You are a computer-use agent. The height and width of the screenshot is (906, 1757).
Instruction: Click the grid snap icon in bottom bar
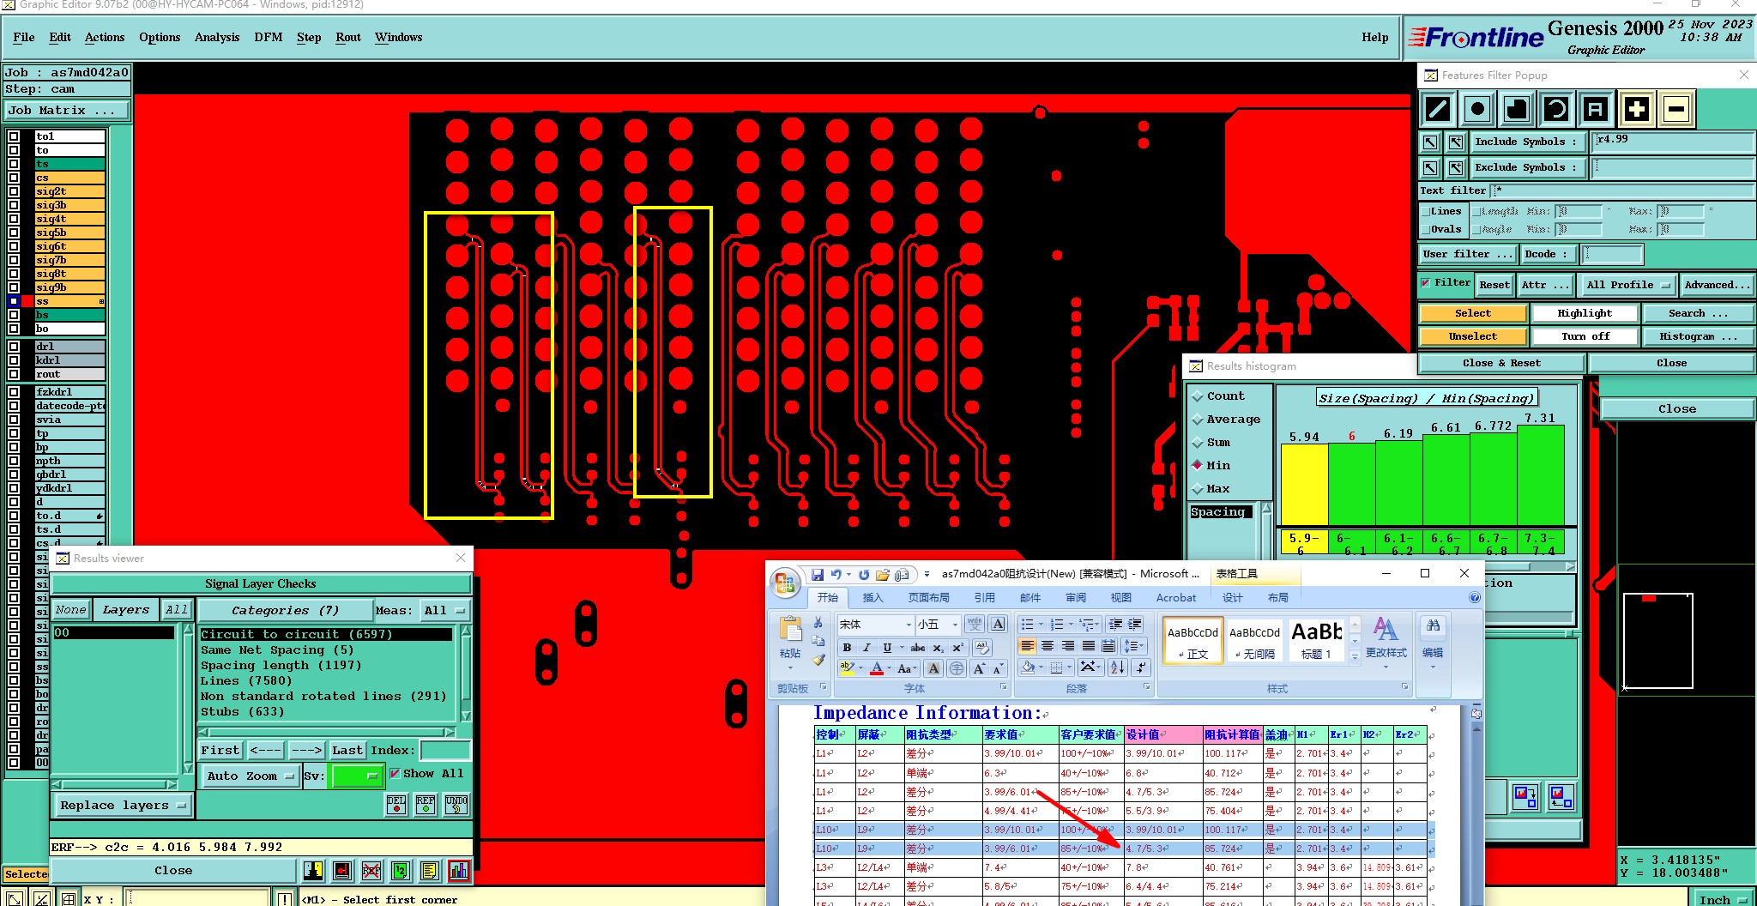68,898
